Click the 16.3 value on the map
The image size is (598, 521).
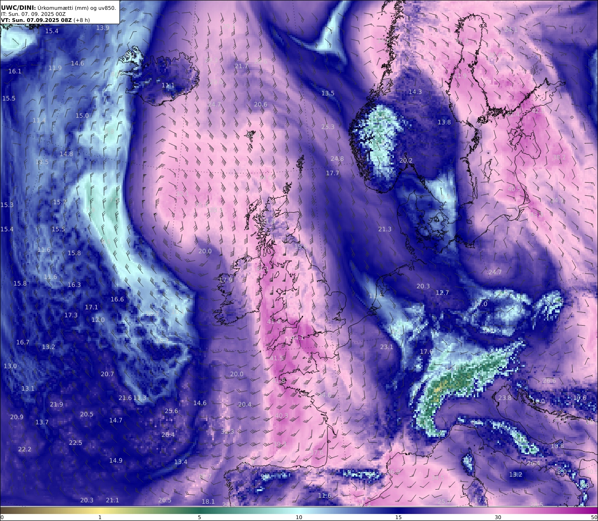pyautogui.click(x=74, y=285)
